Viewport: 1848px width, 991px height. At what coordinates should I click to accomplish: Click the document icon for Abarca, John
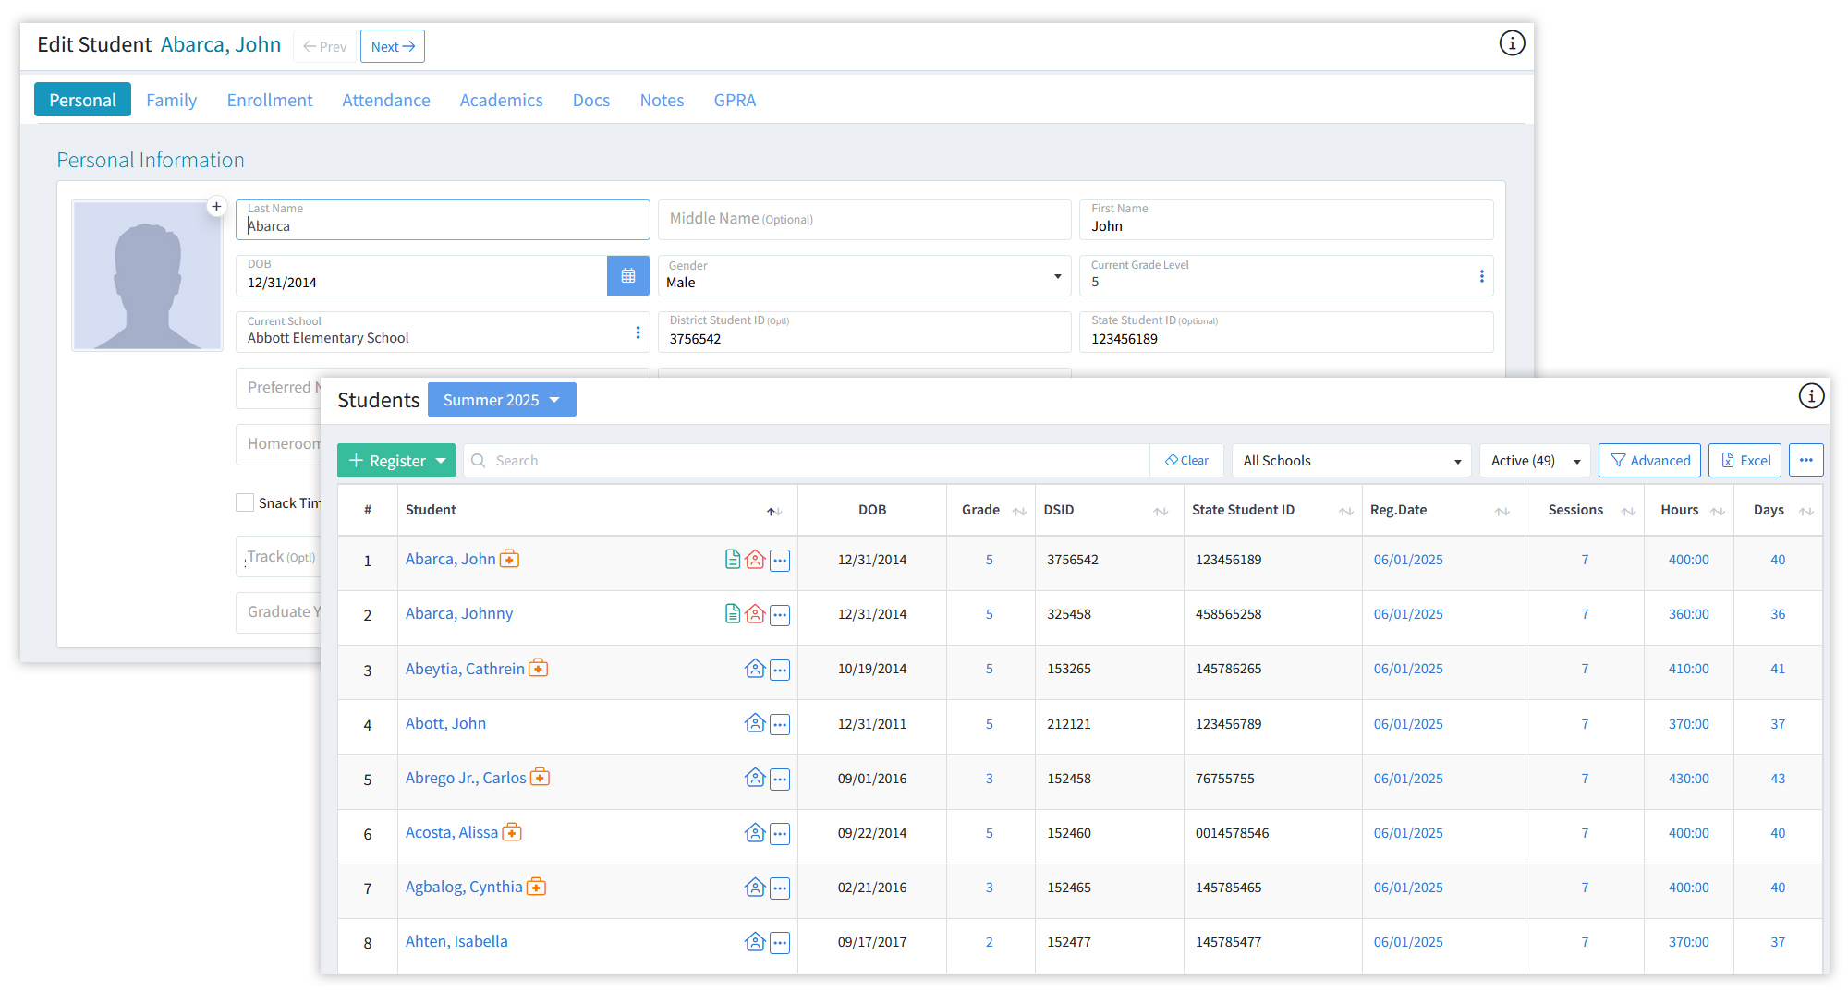(732, 560)
